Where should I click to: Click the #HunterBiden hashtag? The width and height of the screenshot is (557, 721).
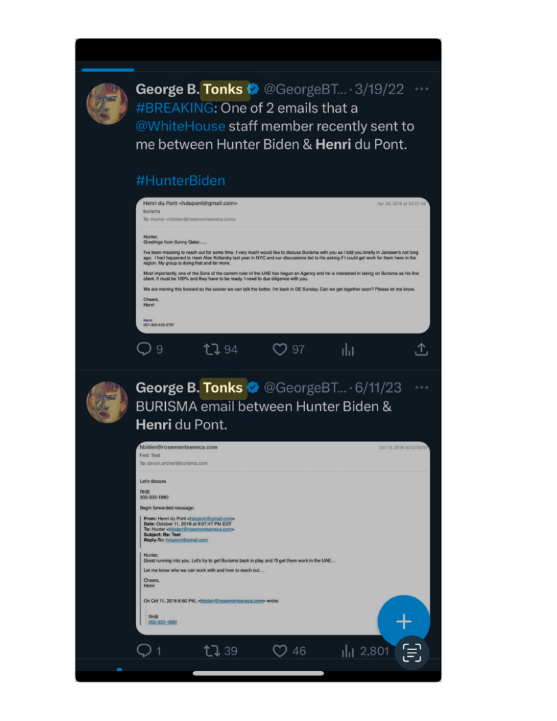click(x=180, y=180)
